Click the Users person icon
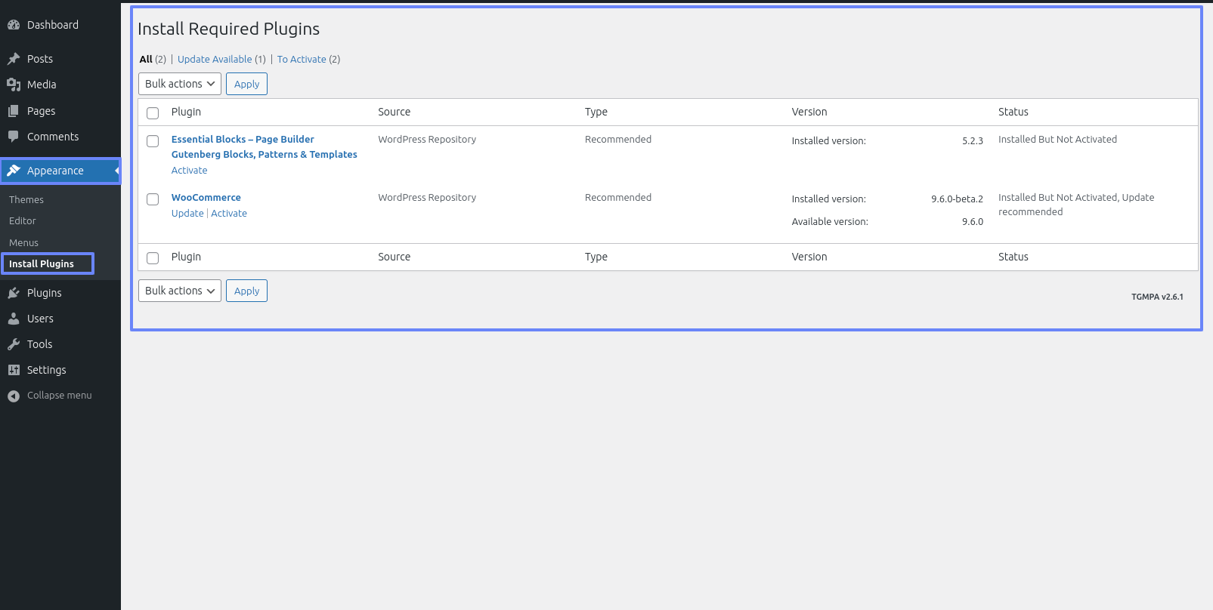 [x=14, y=319]
